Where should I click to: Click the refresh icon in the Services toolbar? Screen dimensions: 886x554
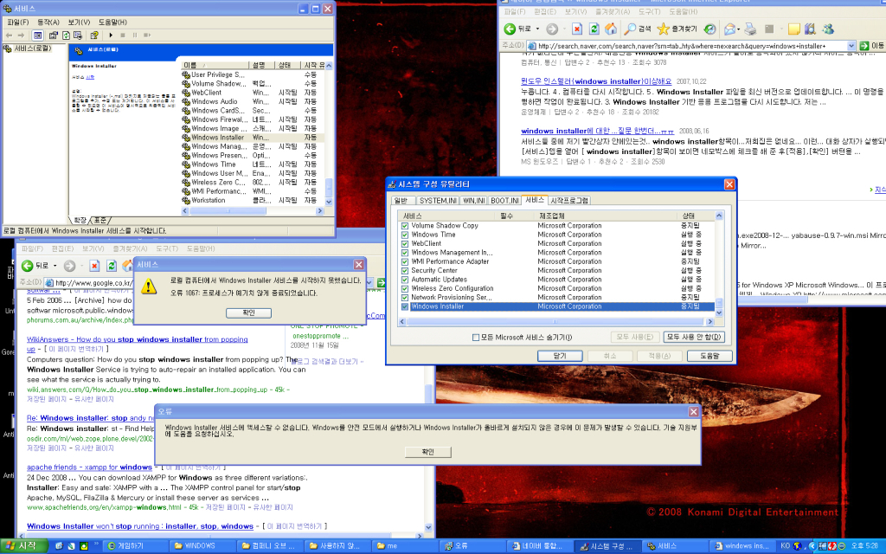coord(66,35)
